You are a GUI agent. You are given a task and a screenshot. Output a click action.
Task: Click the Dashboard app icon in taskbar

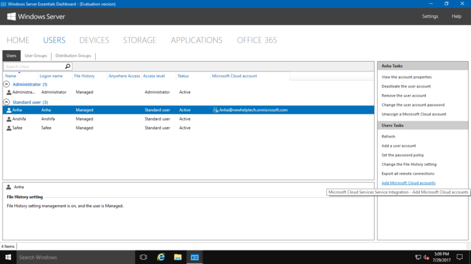pos(195,258)
